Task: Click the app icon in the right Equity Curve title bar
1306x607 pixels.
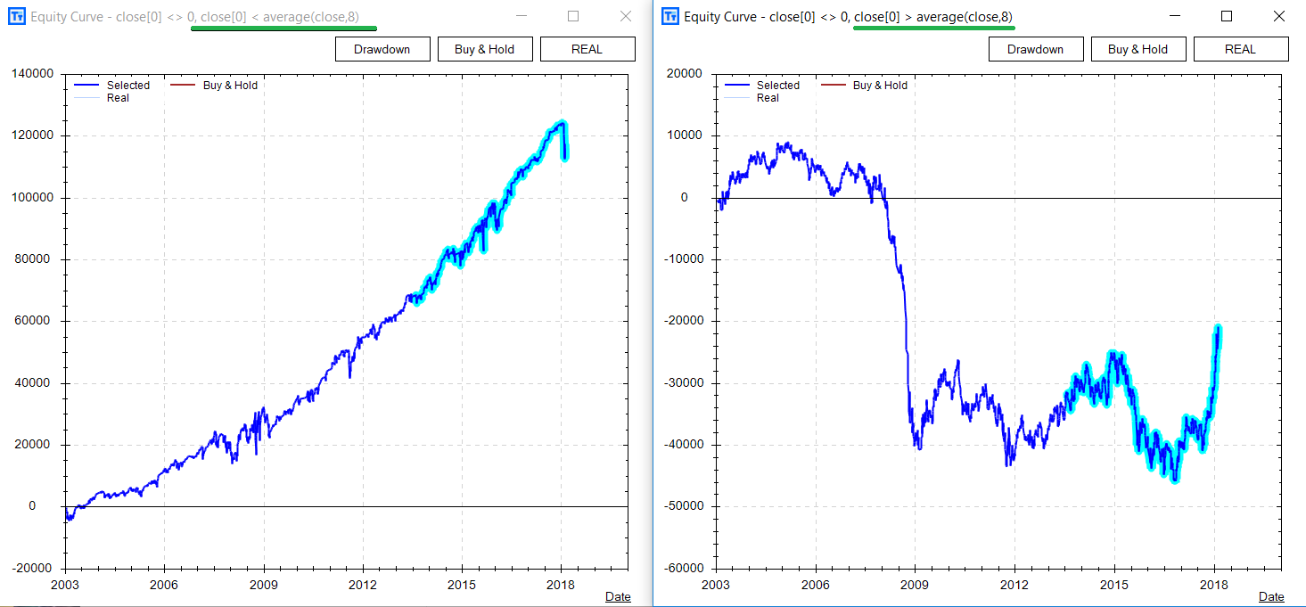Action: click(x=670, y=17)
